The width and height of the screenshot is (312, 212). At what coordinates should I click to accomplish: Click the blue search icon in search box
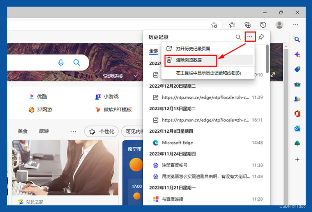[76, 62]
